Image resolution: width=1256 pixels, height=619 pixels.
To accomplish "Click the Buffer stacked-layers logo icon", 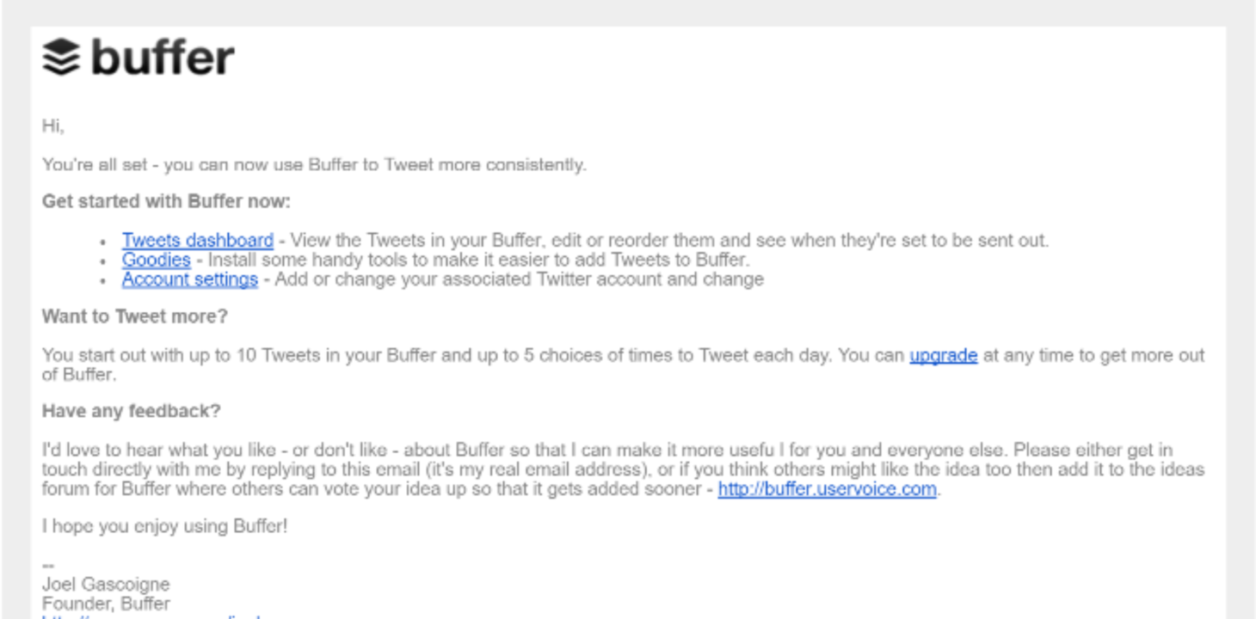I will (x=61, y=58).
